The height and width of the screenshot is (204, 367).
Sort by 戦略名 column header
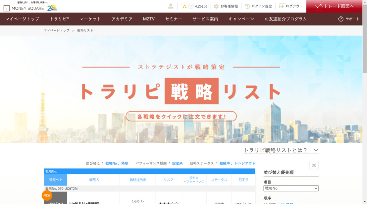[x=94, y=180]
